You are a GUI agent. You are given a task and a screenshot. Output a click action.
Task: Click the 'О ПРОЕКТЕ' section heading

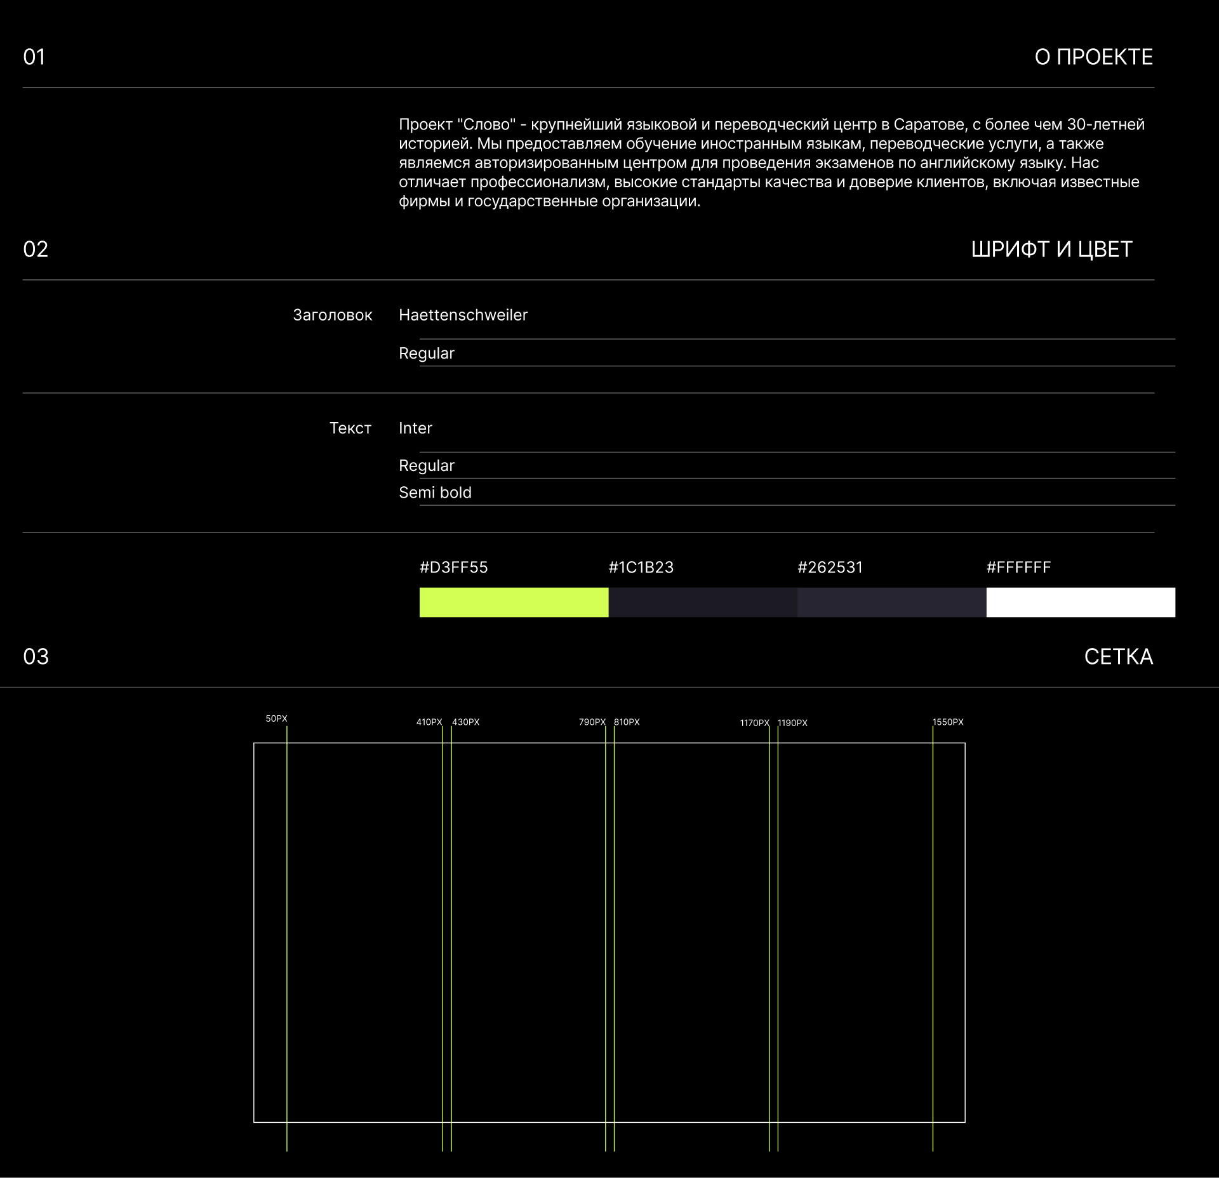[1093, 57]
